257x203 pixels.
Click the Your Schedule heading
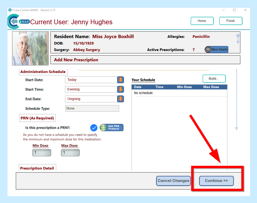[x=143, y=80]
